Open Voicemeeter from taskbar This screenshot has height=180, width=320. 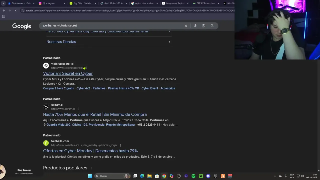(x=230, y=176)
